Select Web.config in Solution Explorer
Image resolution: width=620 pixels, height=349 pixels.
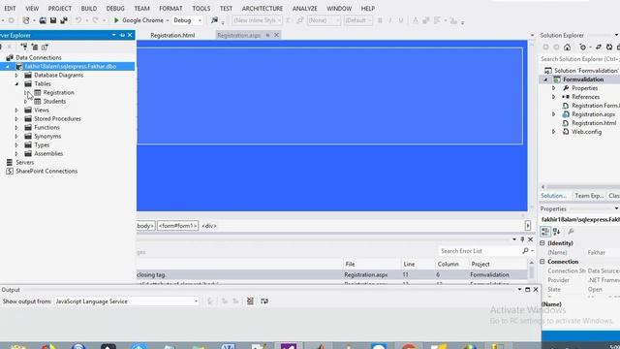tap(586, 132)
